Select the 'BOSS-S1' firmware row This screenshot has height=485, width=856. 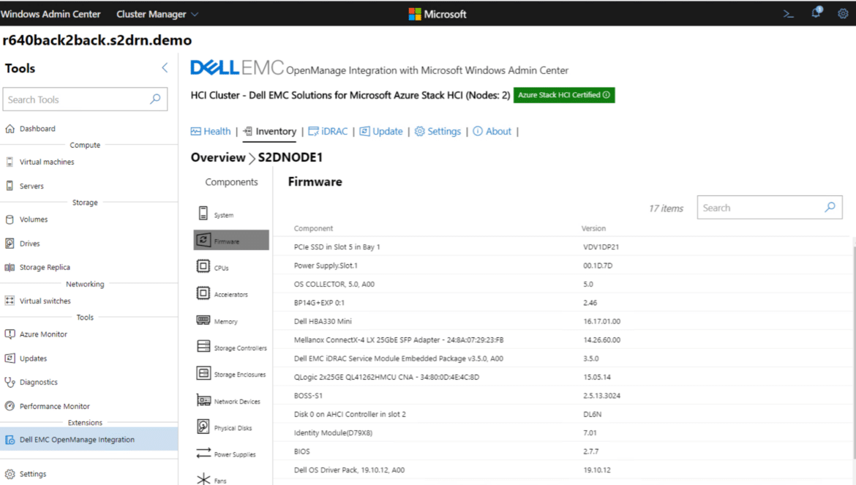pos(562,396)
